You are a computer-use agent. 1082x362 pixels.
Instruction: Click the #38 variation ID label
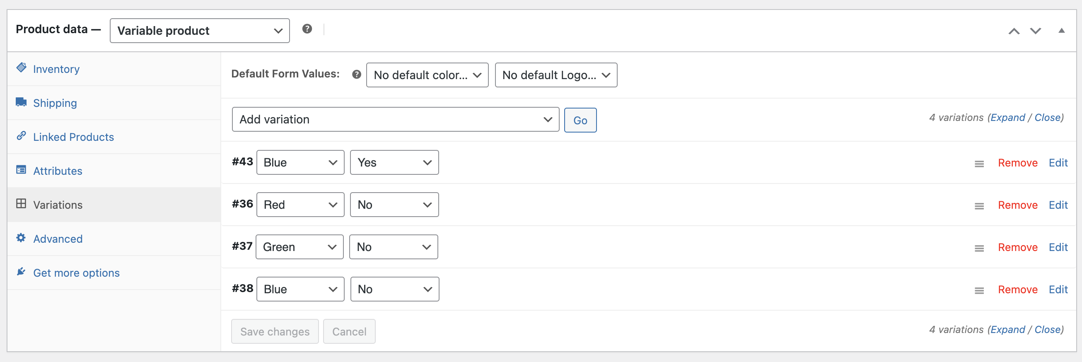pos(242,289)
